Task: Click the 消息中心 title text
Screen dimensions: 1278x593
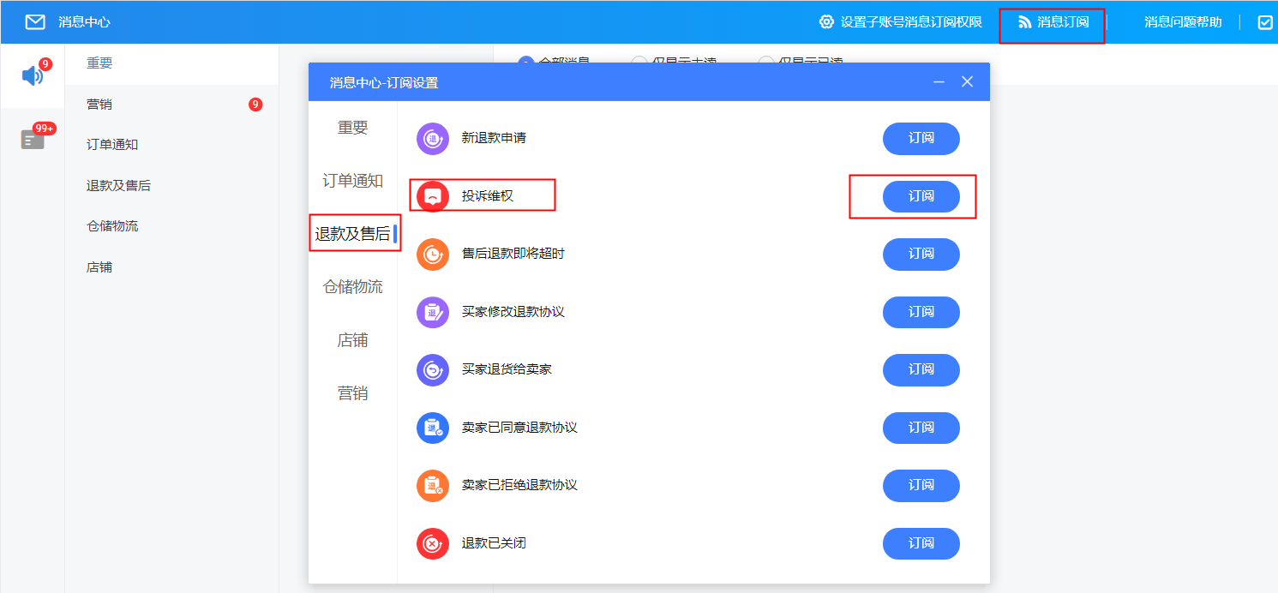Action: coord(84,22)
